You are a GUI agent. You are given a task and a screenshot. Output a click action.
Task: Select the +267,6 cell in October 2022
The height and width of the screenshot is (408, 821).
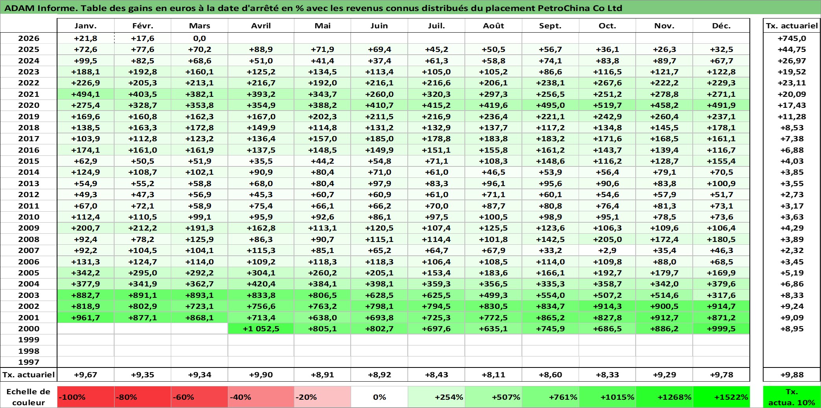coord(608,83)
